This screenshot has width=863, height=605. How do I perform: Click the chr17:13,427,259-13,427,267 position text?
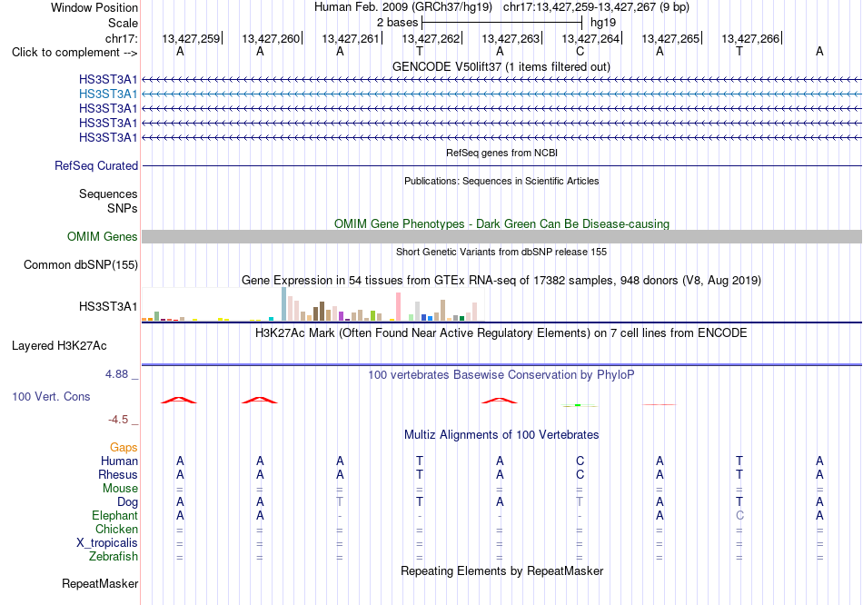[596, 7]
